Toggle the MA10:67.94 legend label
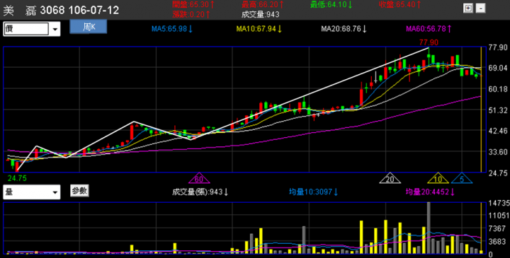The image size is (510, 258). tap(259, 29)
